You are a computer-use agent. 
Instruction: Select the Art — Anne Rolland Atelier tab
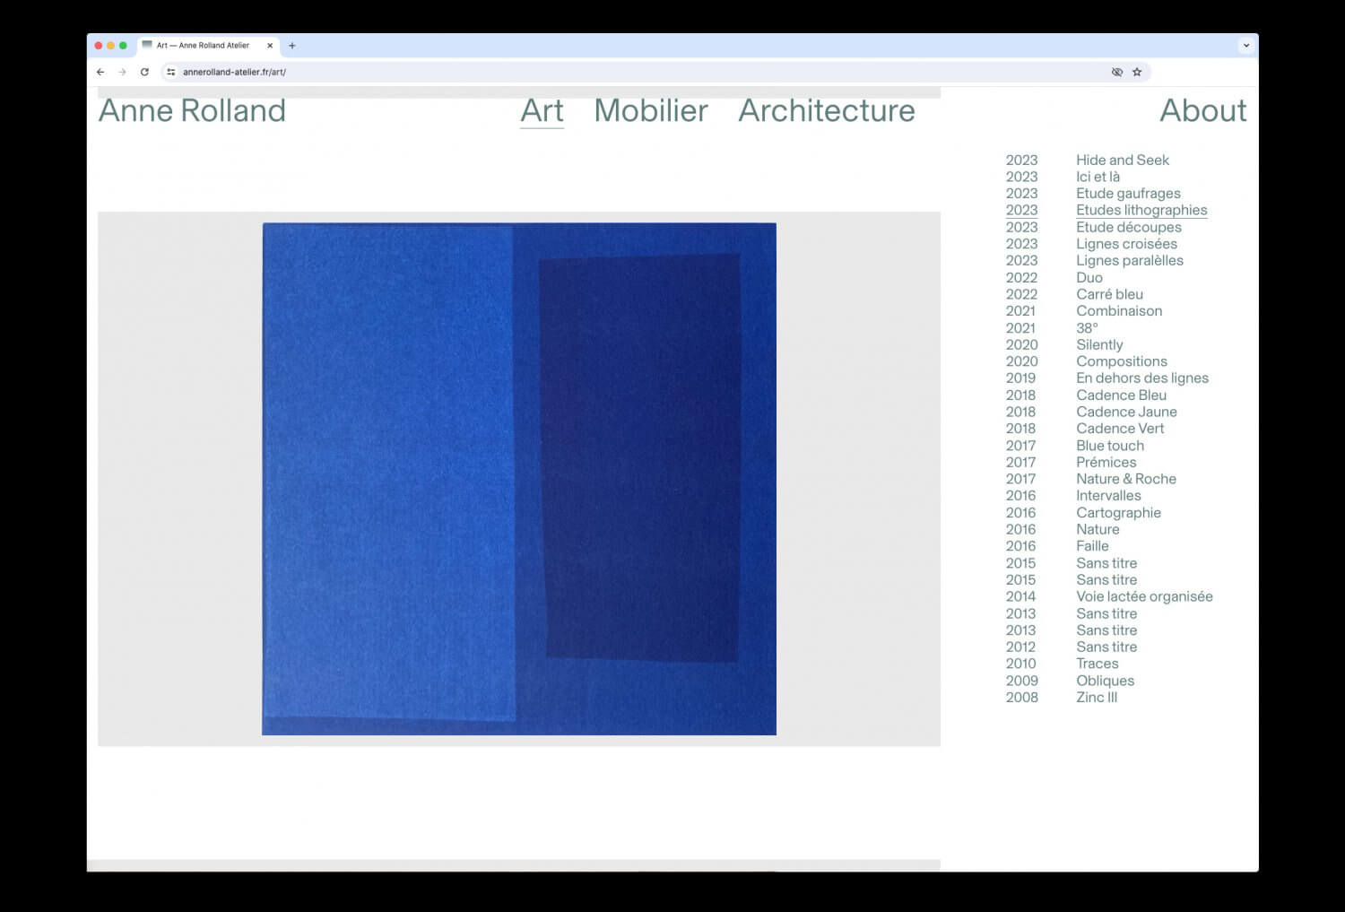[x=208, y=46]
